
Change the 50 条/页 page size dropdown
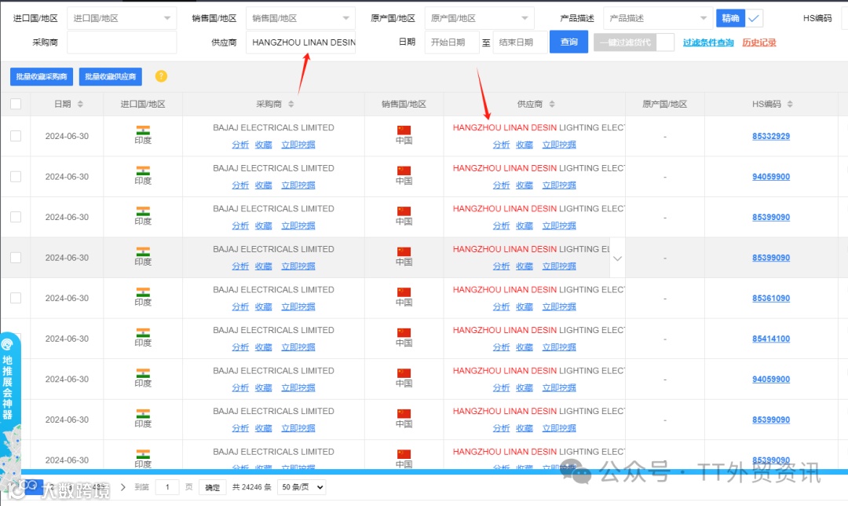(x=302, y=487)
